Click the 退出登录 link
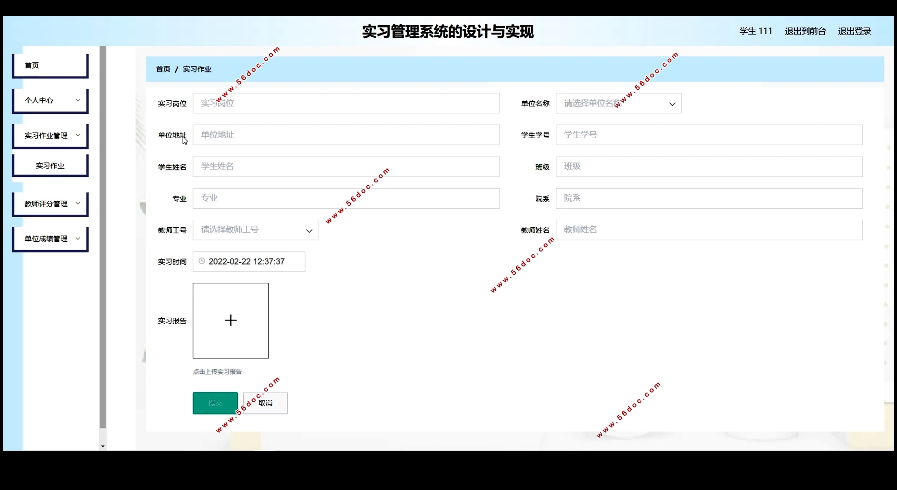This screenshot has height=490, width=897. [x=854, y=31]
